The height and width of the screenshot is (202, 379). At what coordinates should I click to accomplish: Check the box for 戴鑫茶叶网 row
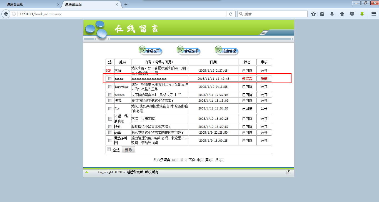(x=110, y=141)
